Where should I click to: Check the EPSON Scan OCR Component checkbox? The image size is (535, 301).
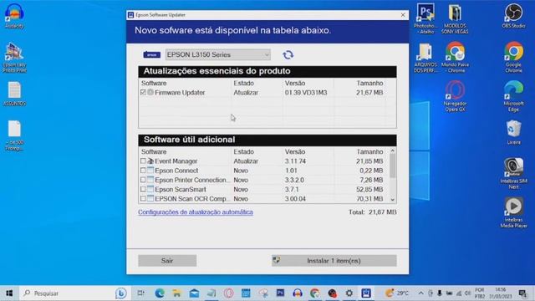click(x=143, y=199)
